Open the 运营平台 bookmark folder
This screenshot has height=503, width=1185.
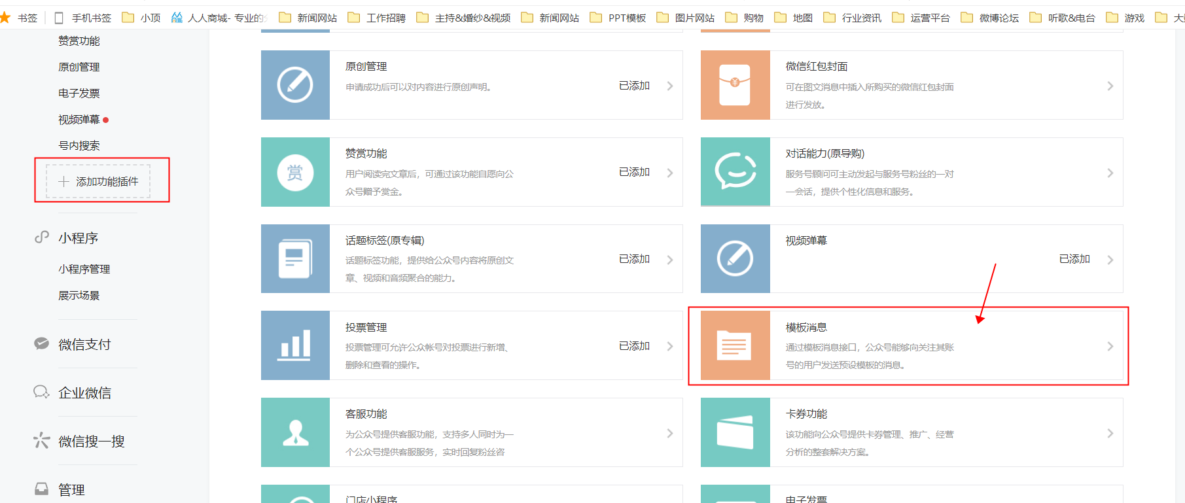pyautogui.click(x=921, y=18)
